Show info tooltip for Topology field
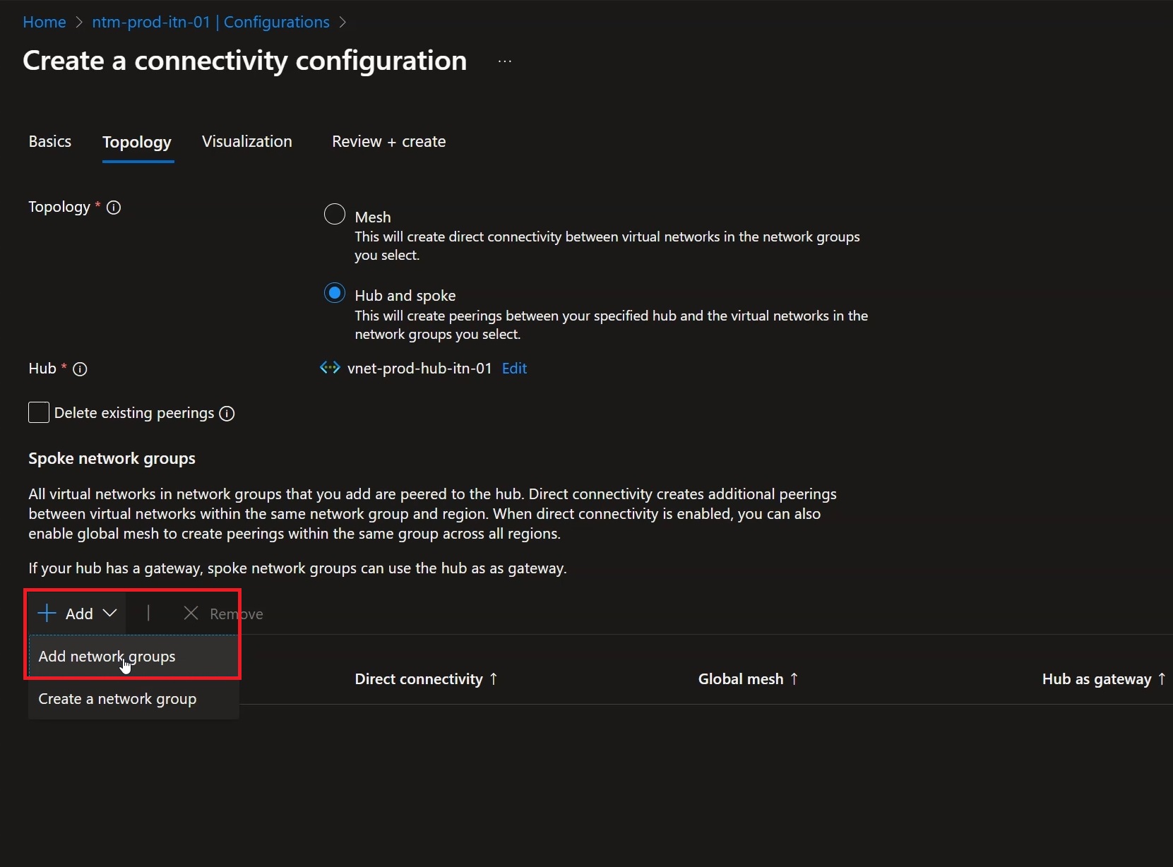The image size is (1173, 867). click(x=114, y=208)
